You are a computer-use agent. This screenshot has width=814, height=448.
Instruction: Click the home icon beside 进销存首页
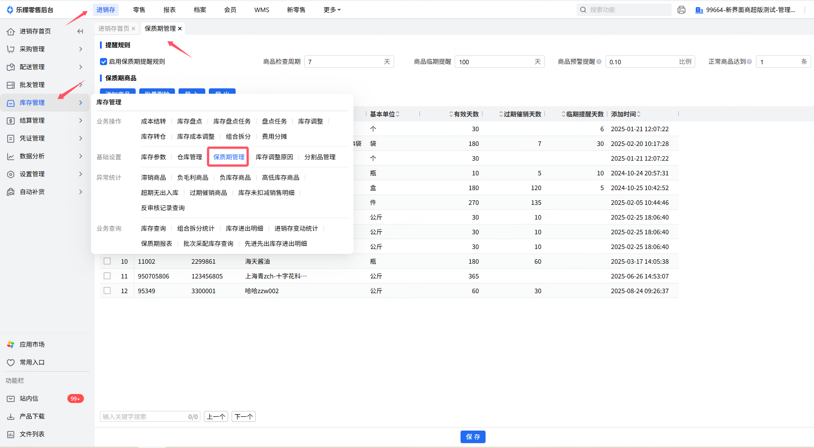(11, 31)
